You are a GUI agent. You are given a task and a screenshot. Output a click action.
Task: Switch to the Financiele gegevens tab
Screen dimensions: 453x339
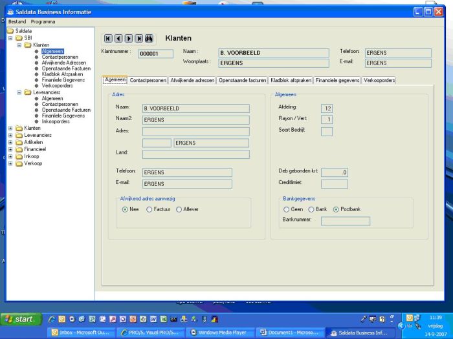337,81
